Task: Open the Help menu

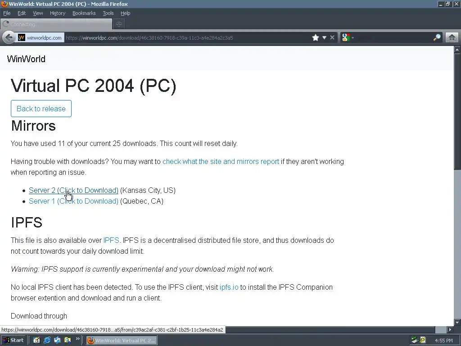Action: 125,13
